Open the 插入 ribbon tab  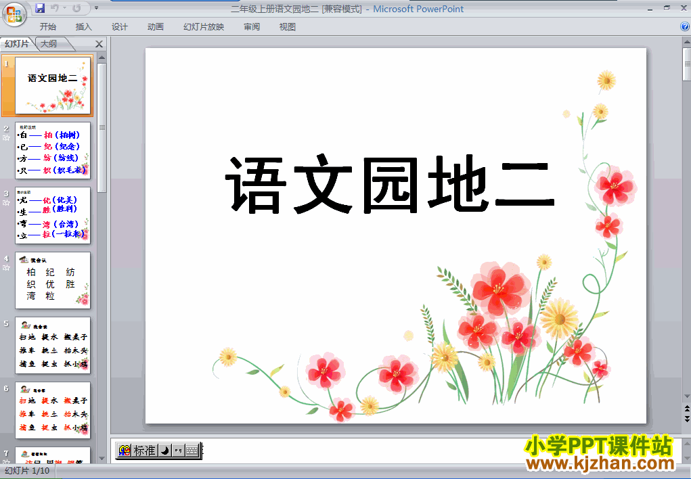83,27
